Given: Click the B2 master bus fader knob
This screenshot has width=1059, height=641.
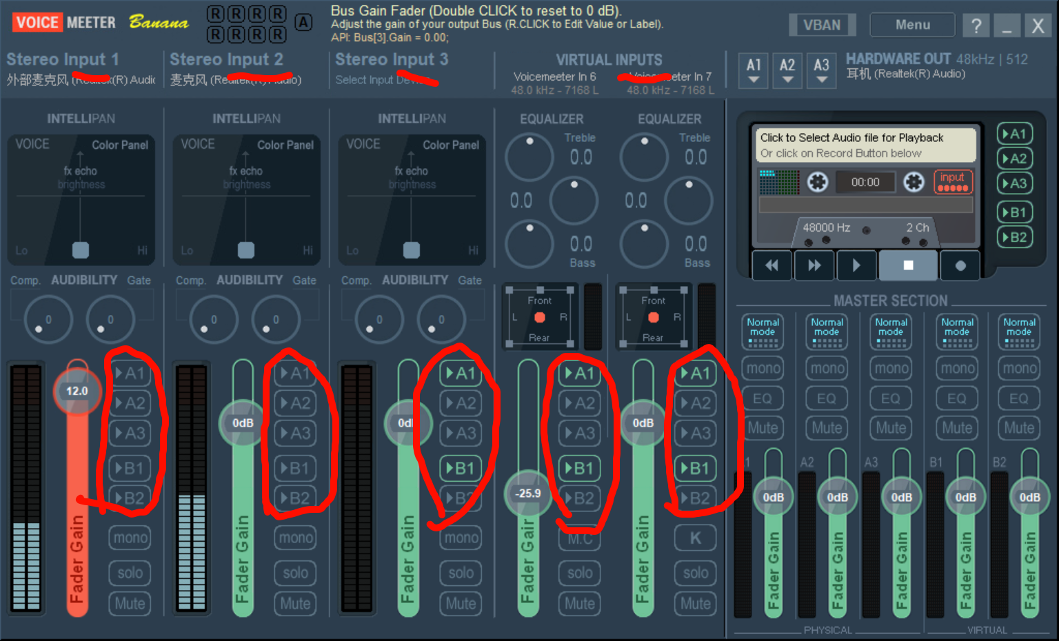Looking at the screenshot, I should (1030, 497).
